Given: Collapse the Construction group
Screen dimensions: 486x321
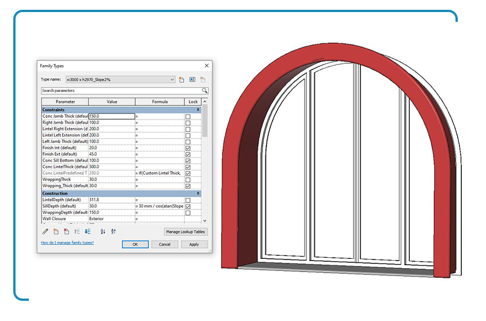Looking at the screenshot, I should pos(198,193).
